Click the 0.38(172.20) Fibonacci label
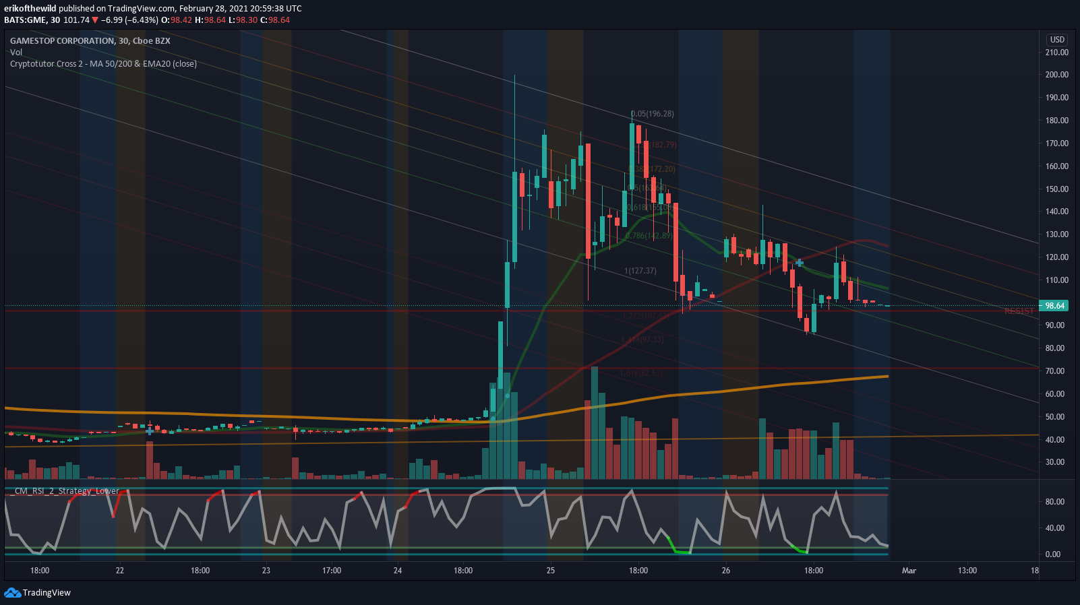Viewport: 1080px width, 605px height. [x=652, y=169]
